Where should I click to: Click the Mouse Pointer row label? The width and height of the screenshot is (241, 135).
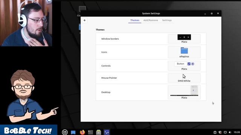point(109,78)
